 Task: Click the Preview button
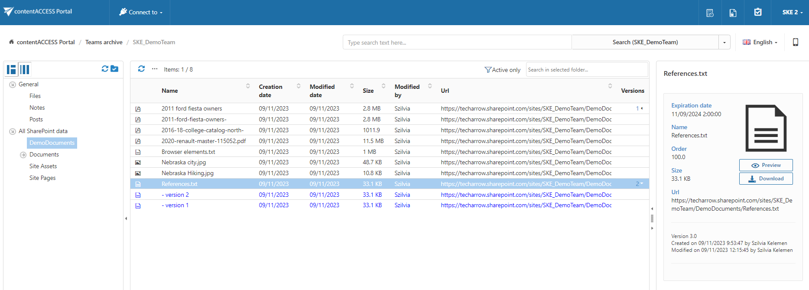[x=766, y=165]
